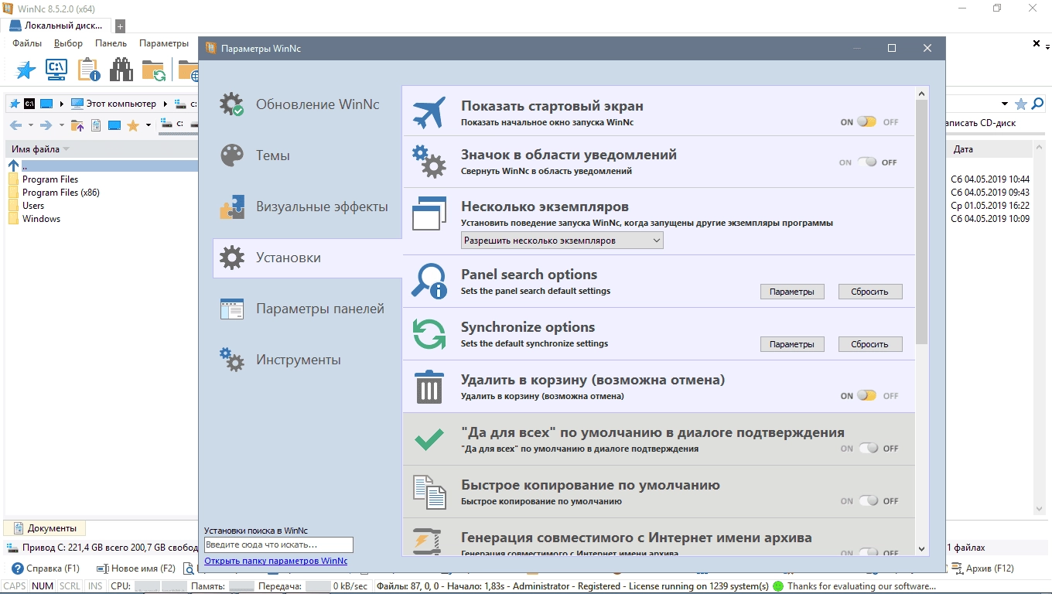Open the dropdown arrow left of right-panel star
Viewport: 1052px width, 594px height.
click(1005, 104)
